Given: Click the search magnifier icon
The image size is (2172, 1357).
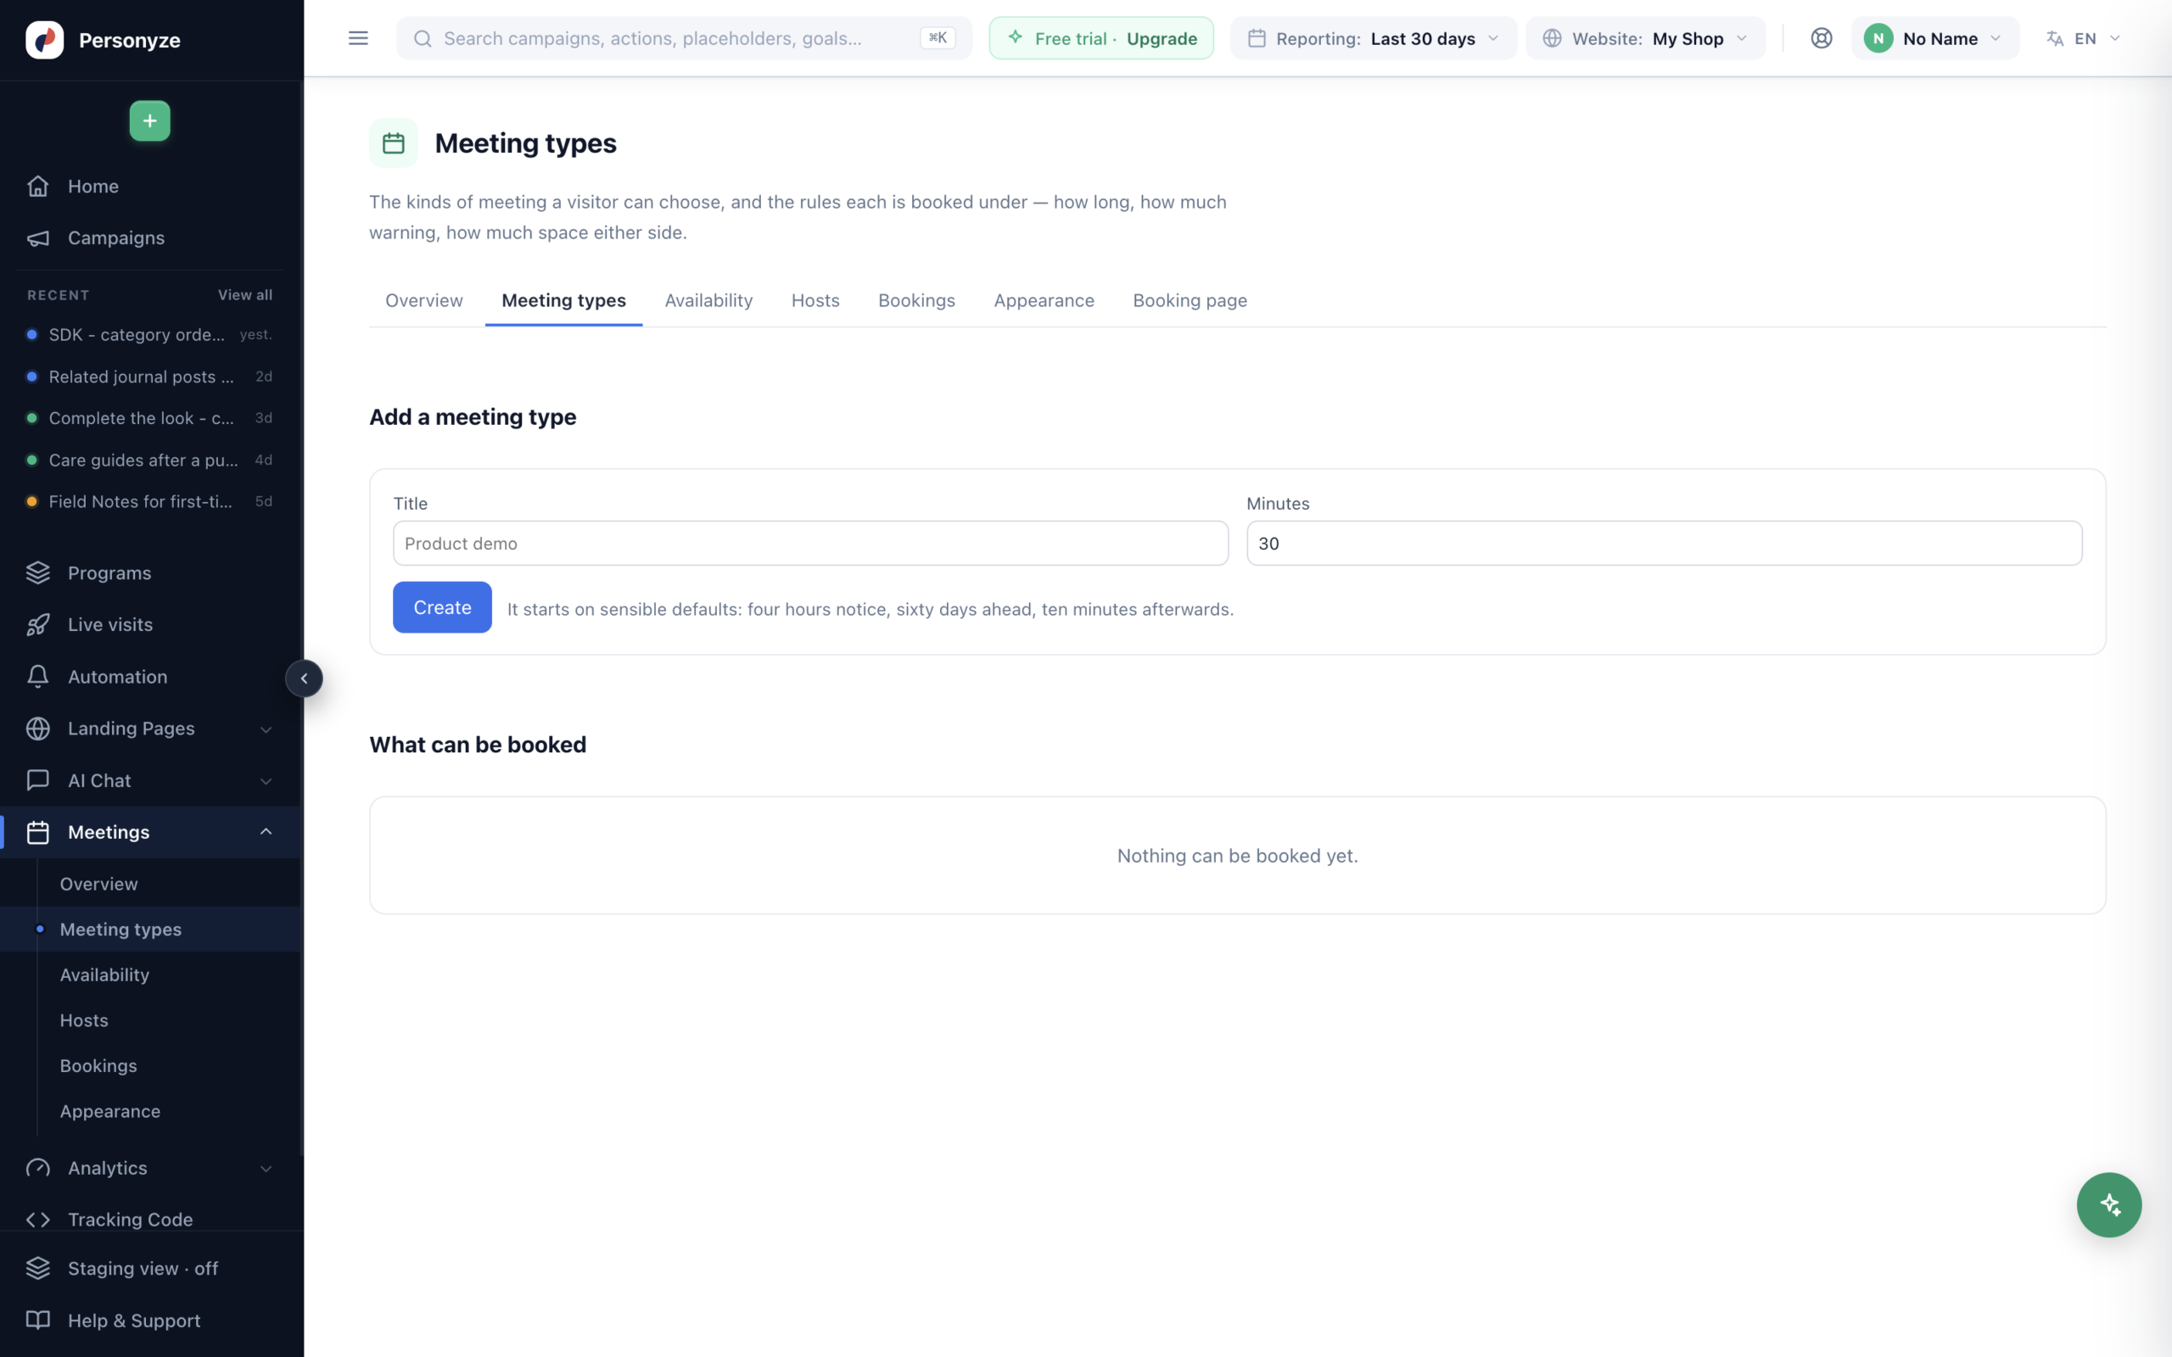Looking at the screenshot, I should click(x=423, y=39).
